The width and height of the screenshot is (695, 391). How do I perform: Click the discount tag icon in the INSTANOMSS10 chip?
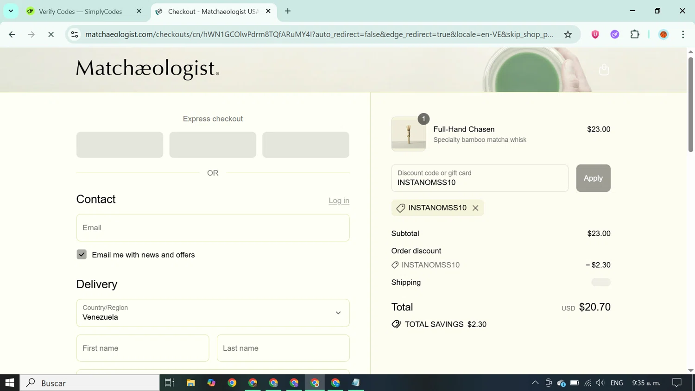401,208
